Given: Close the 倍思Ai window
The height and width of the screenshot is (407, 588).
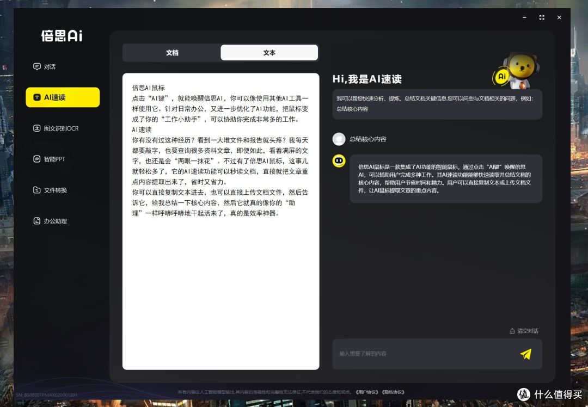Looking at the screenshot, I should [x=559, y=17].
